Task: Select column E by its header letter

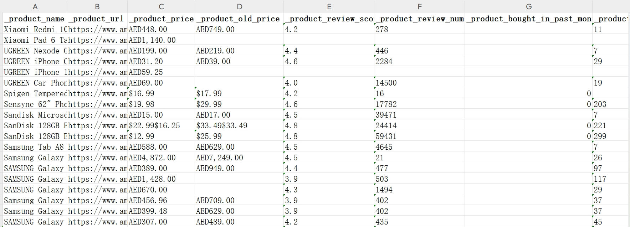Action: (329, 6)
